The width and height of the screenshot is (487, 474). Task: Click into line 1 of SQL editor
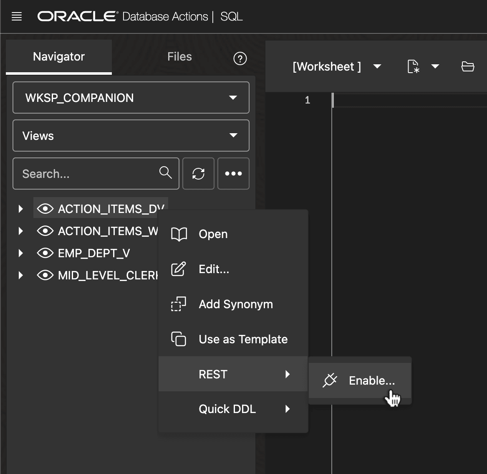(x=410, y=100)
